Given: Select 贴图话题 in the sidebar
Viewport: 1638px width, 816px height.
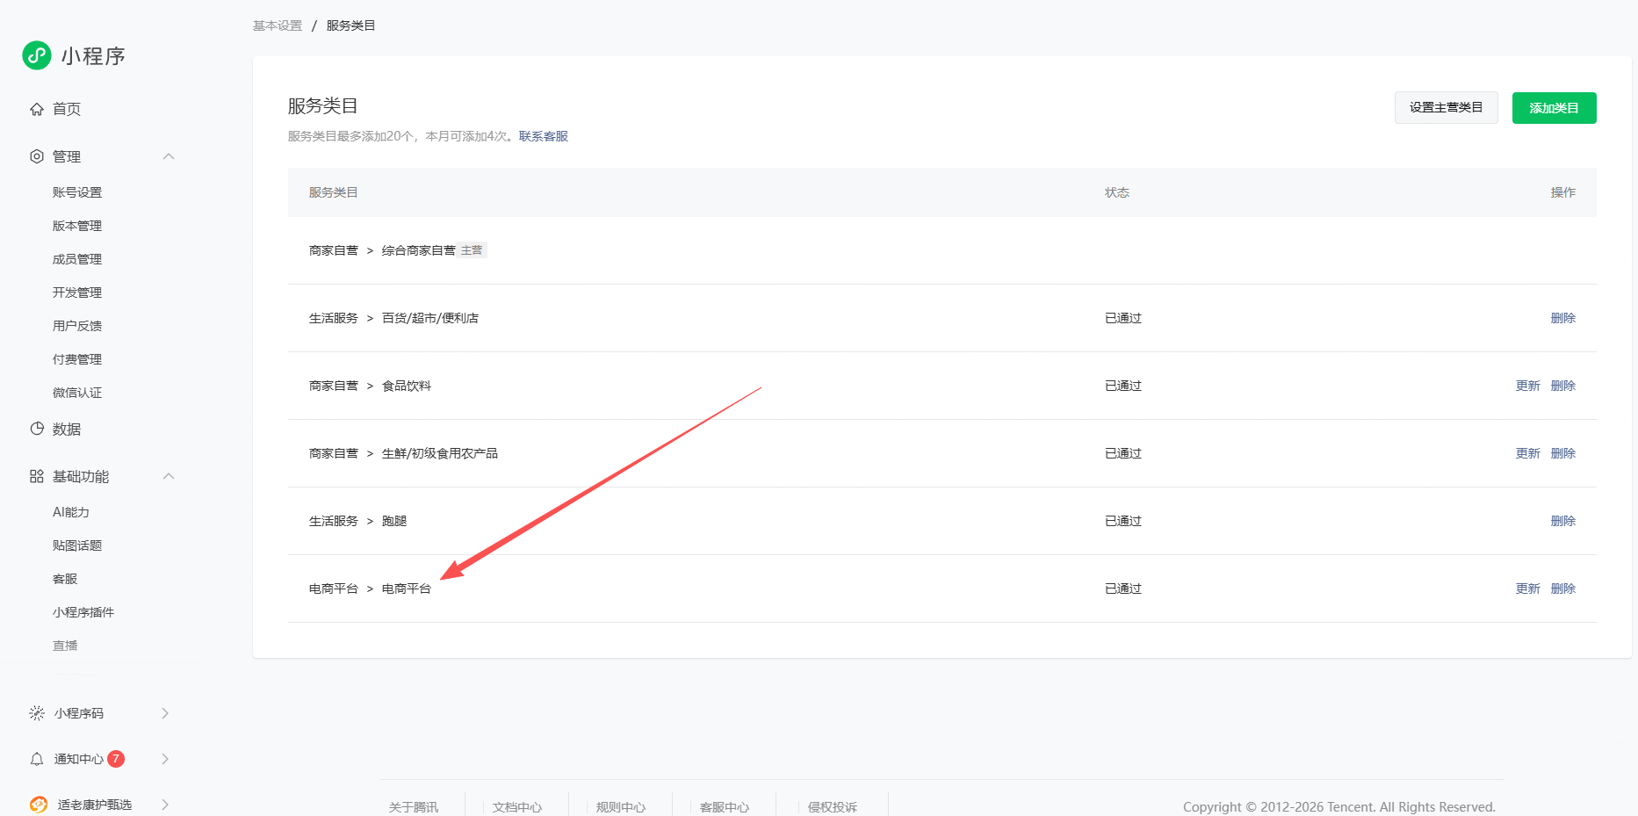Looking at the screenshot, I should 77,545.
